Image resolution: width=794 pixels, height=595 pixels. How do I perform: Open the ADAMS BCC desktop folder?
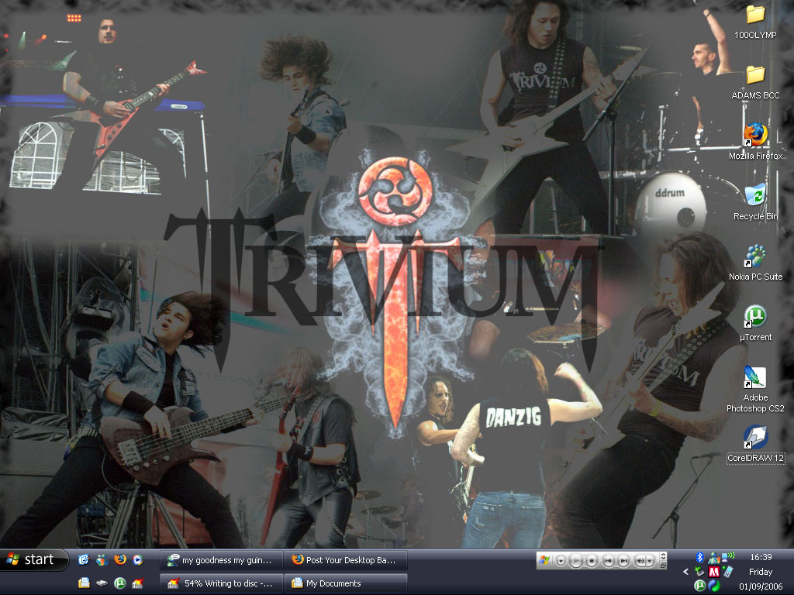pos(755,82)
